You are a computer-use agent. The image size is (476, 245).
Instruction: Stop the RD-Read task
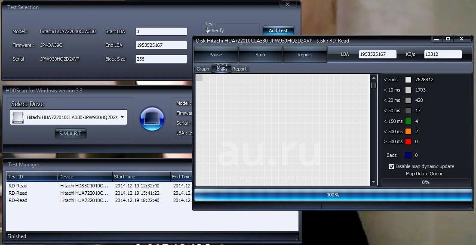point(260,55)
